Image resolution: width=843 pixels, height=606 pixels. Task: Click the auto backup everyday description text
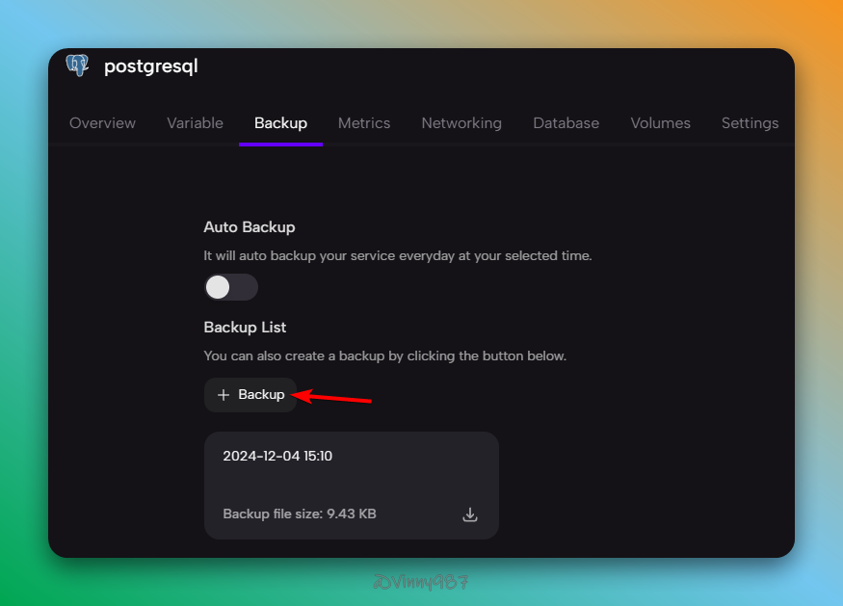pyautogui.click(x=398, y=256)
